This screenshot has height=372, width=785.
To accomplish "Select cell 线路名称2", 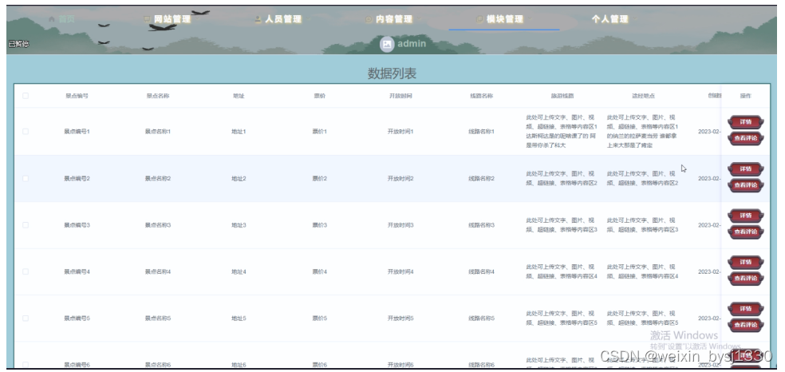I will pyautogui.click(x=481, y=178).
